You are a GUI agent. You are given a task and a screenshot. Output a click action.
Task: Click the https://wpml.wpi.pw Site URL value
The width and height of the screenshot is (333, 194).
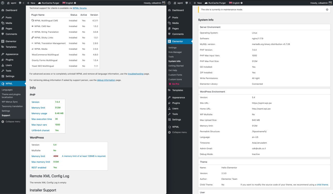click(262, 103)
